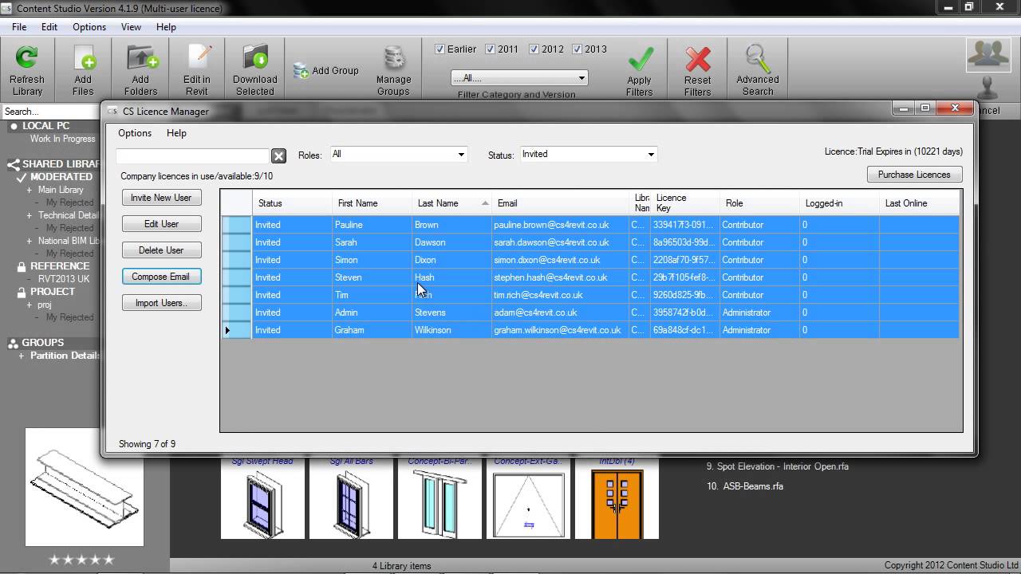The image size is (1021, 574).
Task: Click the Delete User button
Action: coord(161,250)
